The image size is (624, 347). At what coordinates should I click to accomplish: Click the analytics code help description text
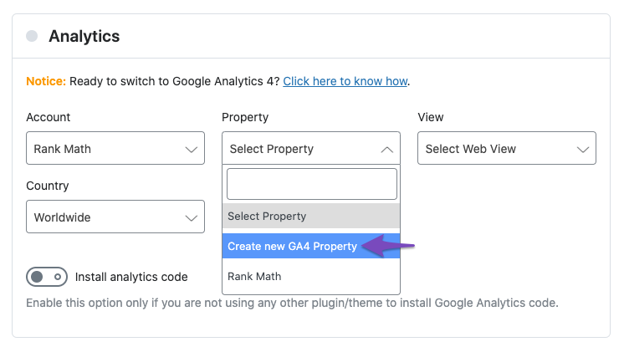[x=292, y=303]
